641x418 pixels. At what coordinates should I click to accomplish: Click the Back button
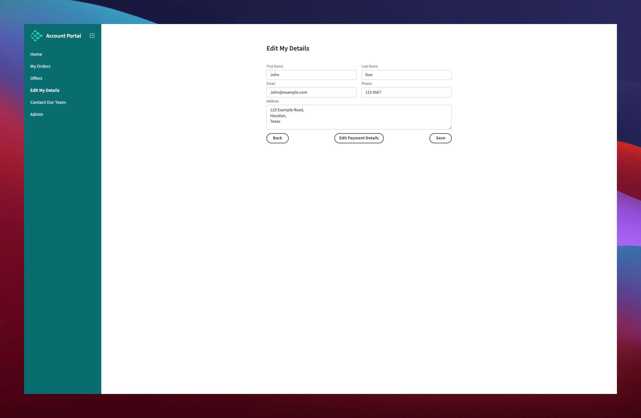coord(277,138)
